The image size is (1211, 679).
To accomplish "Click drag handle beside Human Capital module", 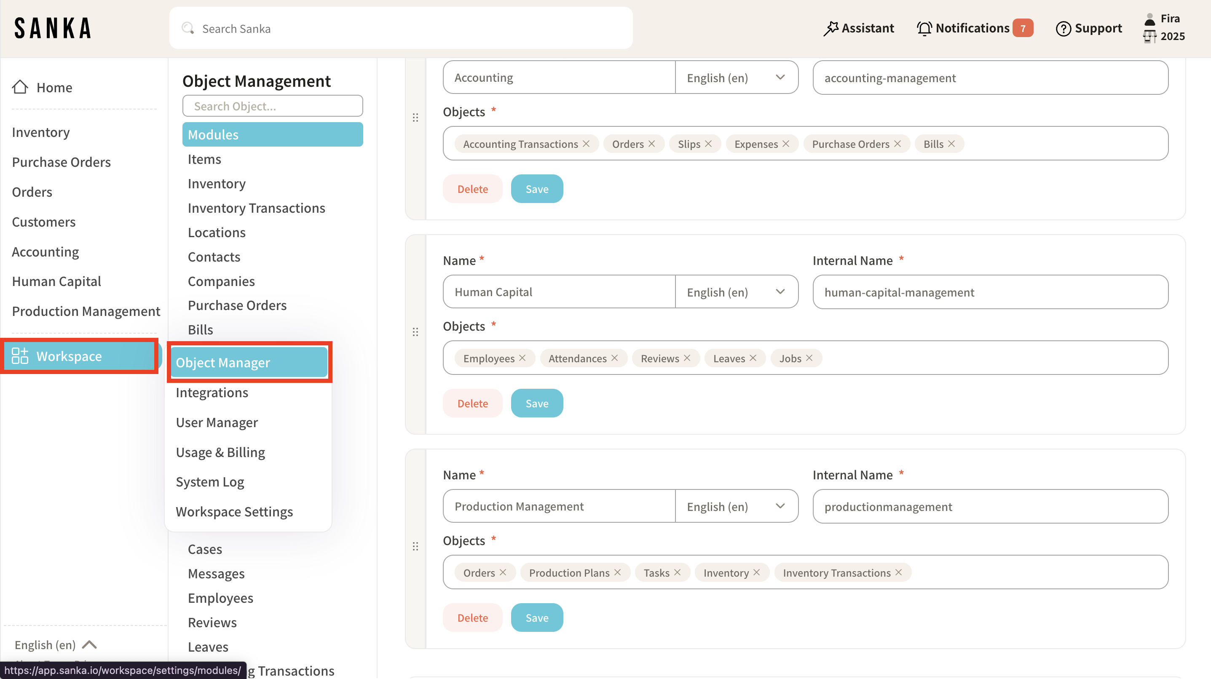I will point(415,332).
